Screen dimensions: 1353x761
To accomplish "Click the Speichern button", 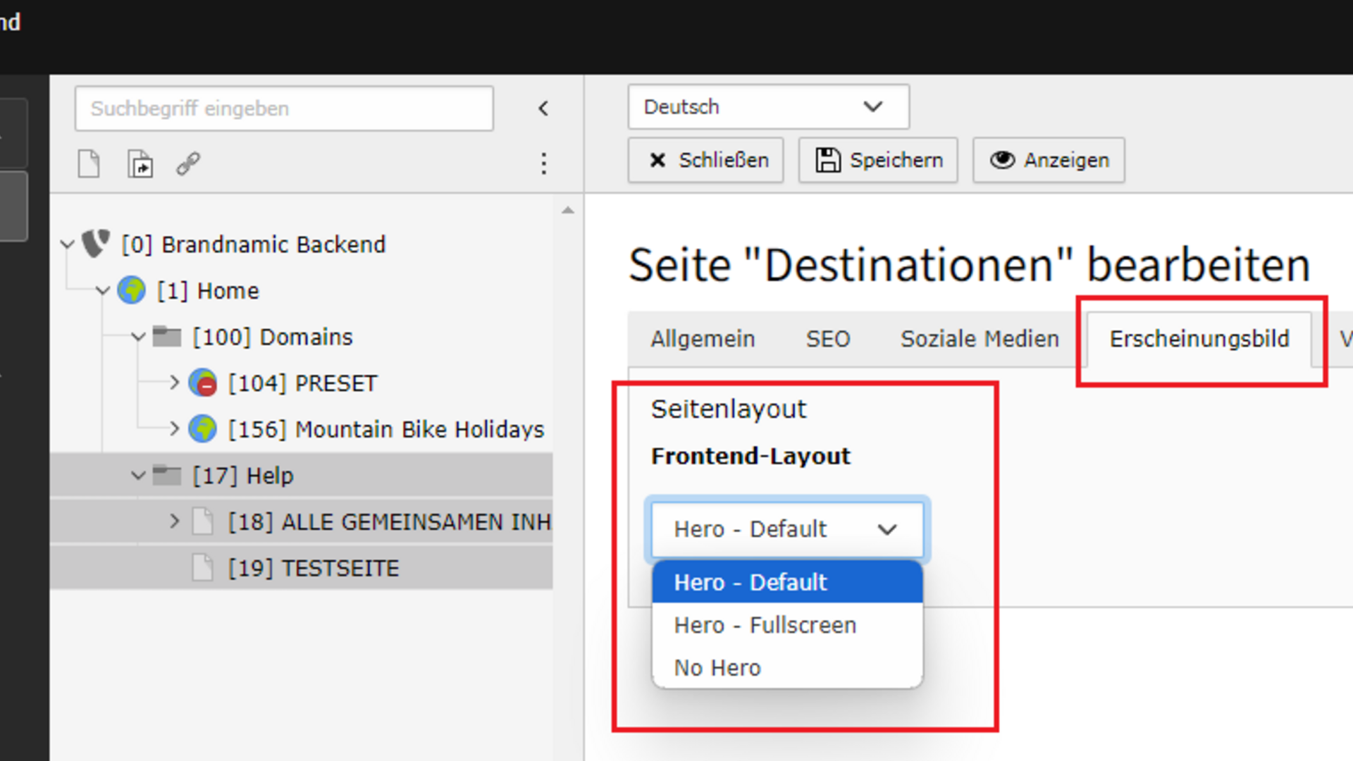I will [x=878, y=161].
